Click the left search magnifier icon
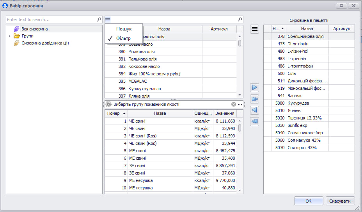Image resolution: width=362 pixels, height=212 pixels. (x=99, y=20)
